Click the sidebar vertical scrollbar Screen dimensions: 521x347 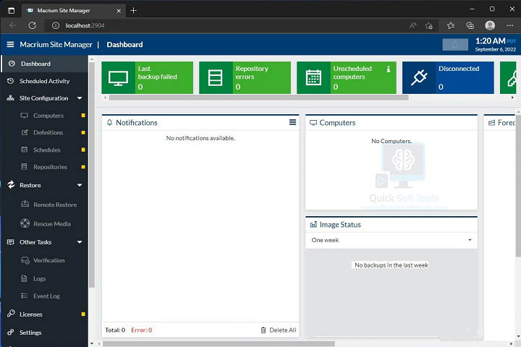point(92,175)
